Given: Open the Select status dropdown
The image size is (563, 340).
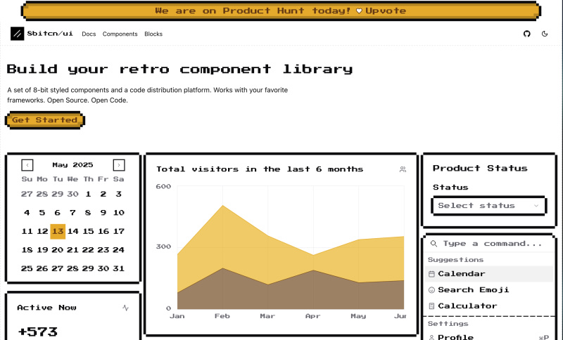Looking at the screenshot, I should coord(488,206).
